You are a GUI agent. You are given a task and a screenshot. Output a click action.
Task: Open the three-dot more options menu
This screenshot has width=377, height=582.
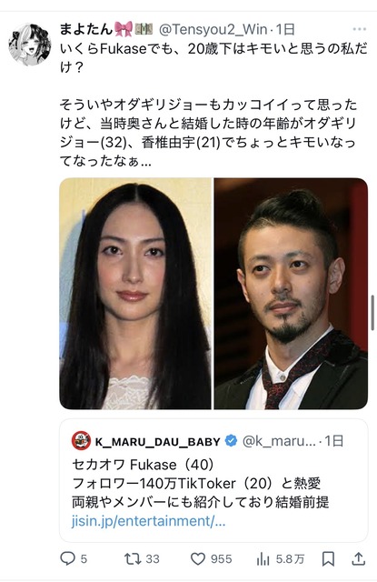click(x=359, y=29)
